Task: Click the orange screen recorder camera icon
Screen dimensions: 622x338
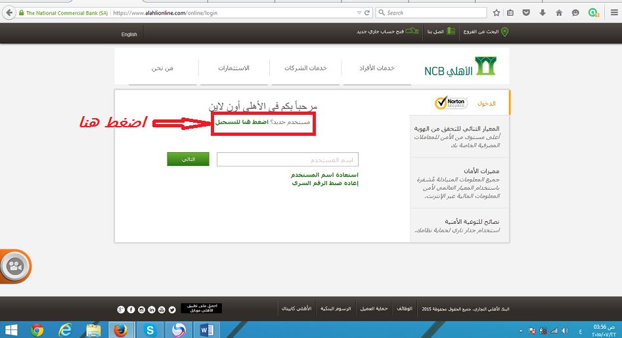Action: [14, 266]
